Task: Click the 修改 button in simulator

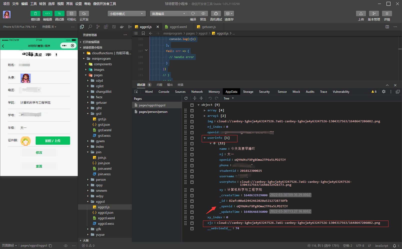Action: tap(39, 152)
